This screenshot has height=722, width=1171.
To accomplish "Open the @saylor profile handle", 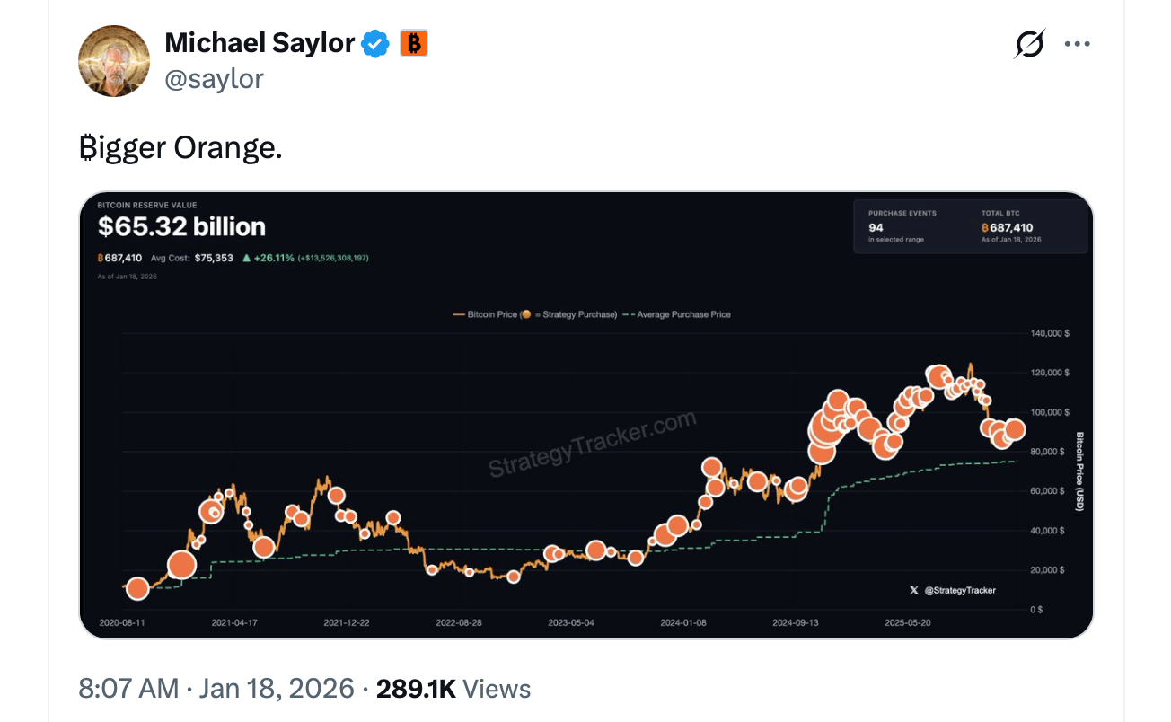I will pos(215,79).
